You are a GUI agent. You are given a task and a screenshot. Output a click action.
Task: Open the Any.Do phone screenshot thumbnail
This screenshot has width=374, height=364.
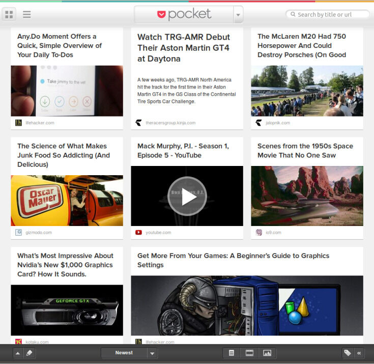[x=67, y=91]
